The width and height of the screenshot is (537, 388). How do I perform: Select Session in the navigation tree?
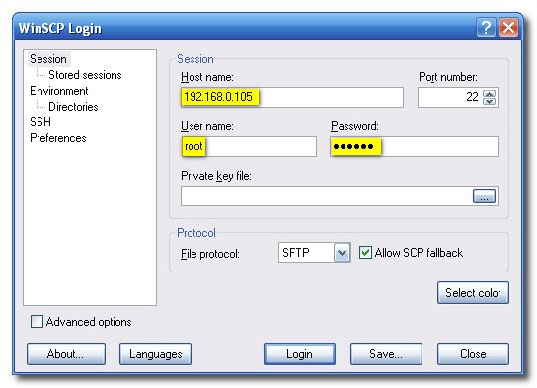point(48,59)
